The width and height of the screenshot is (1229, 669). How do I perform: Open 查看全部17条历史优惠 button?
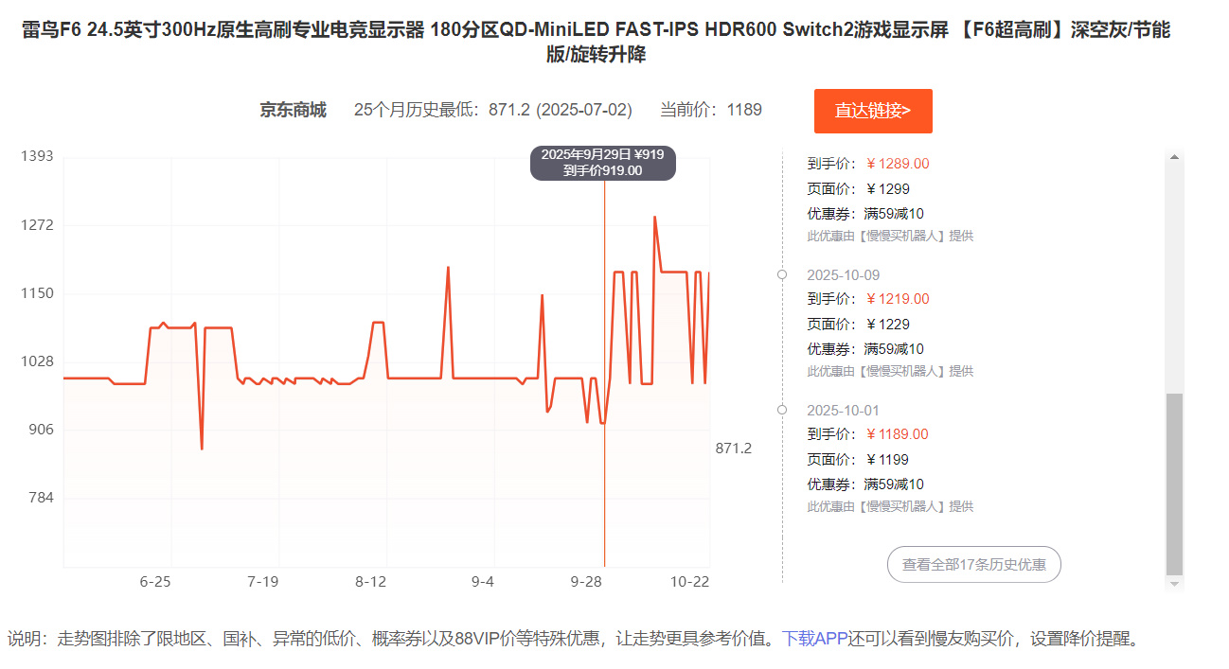(974, 565)
